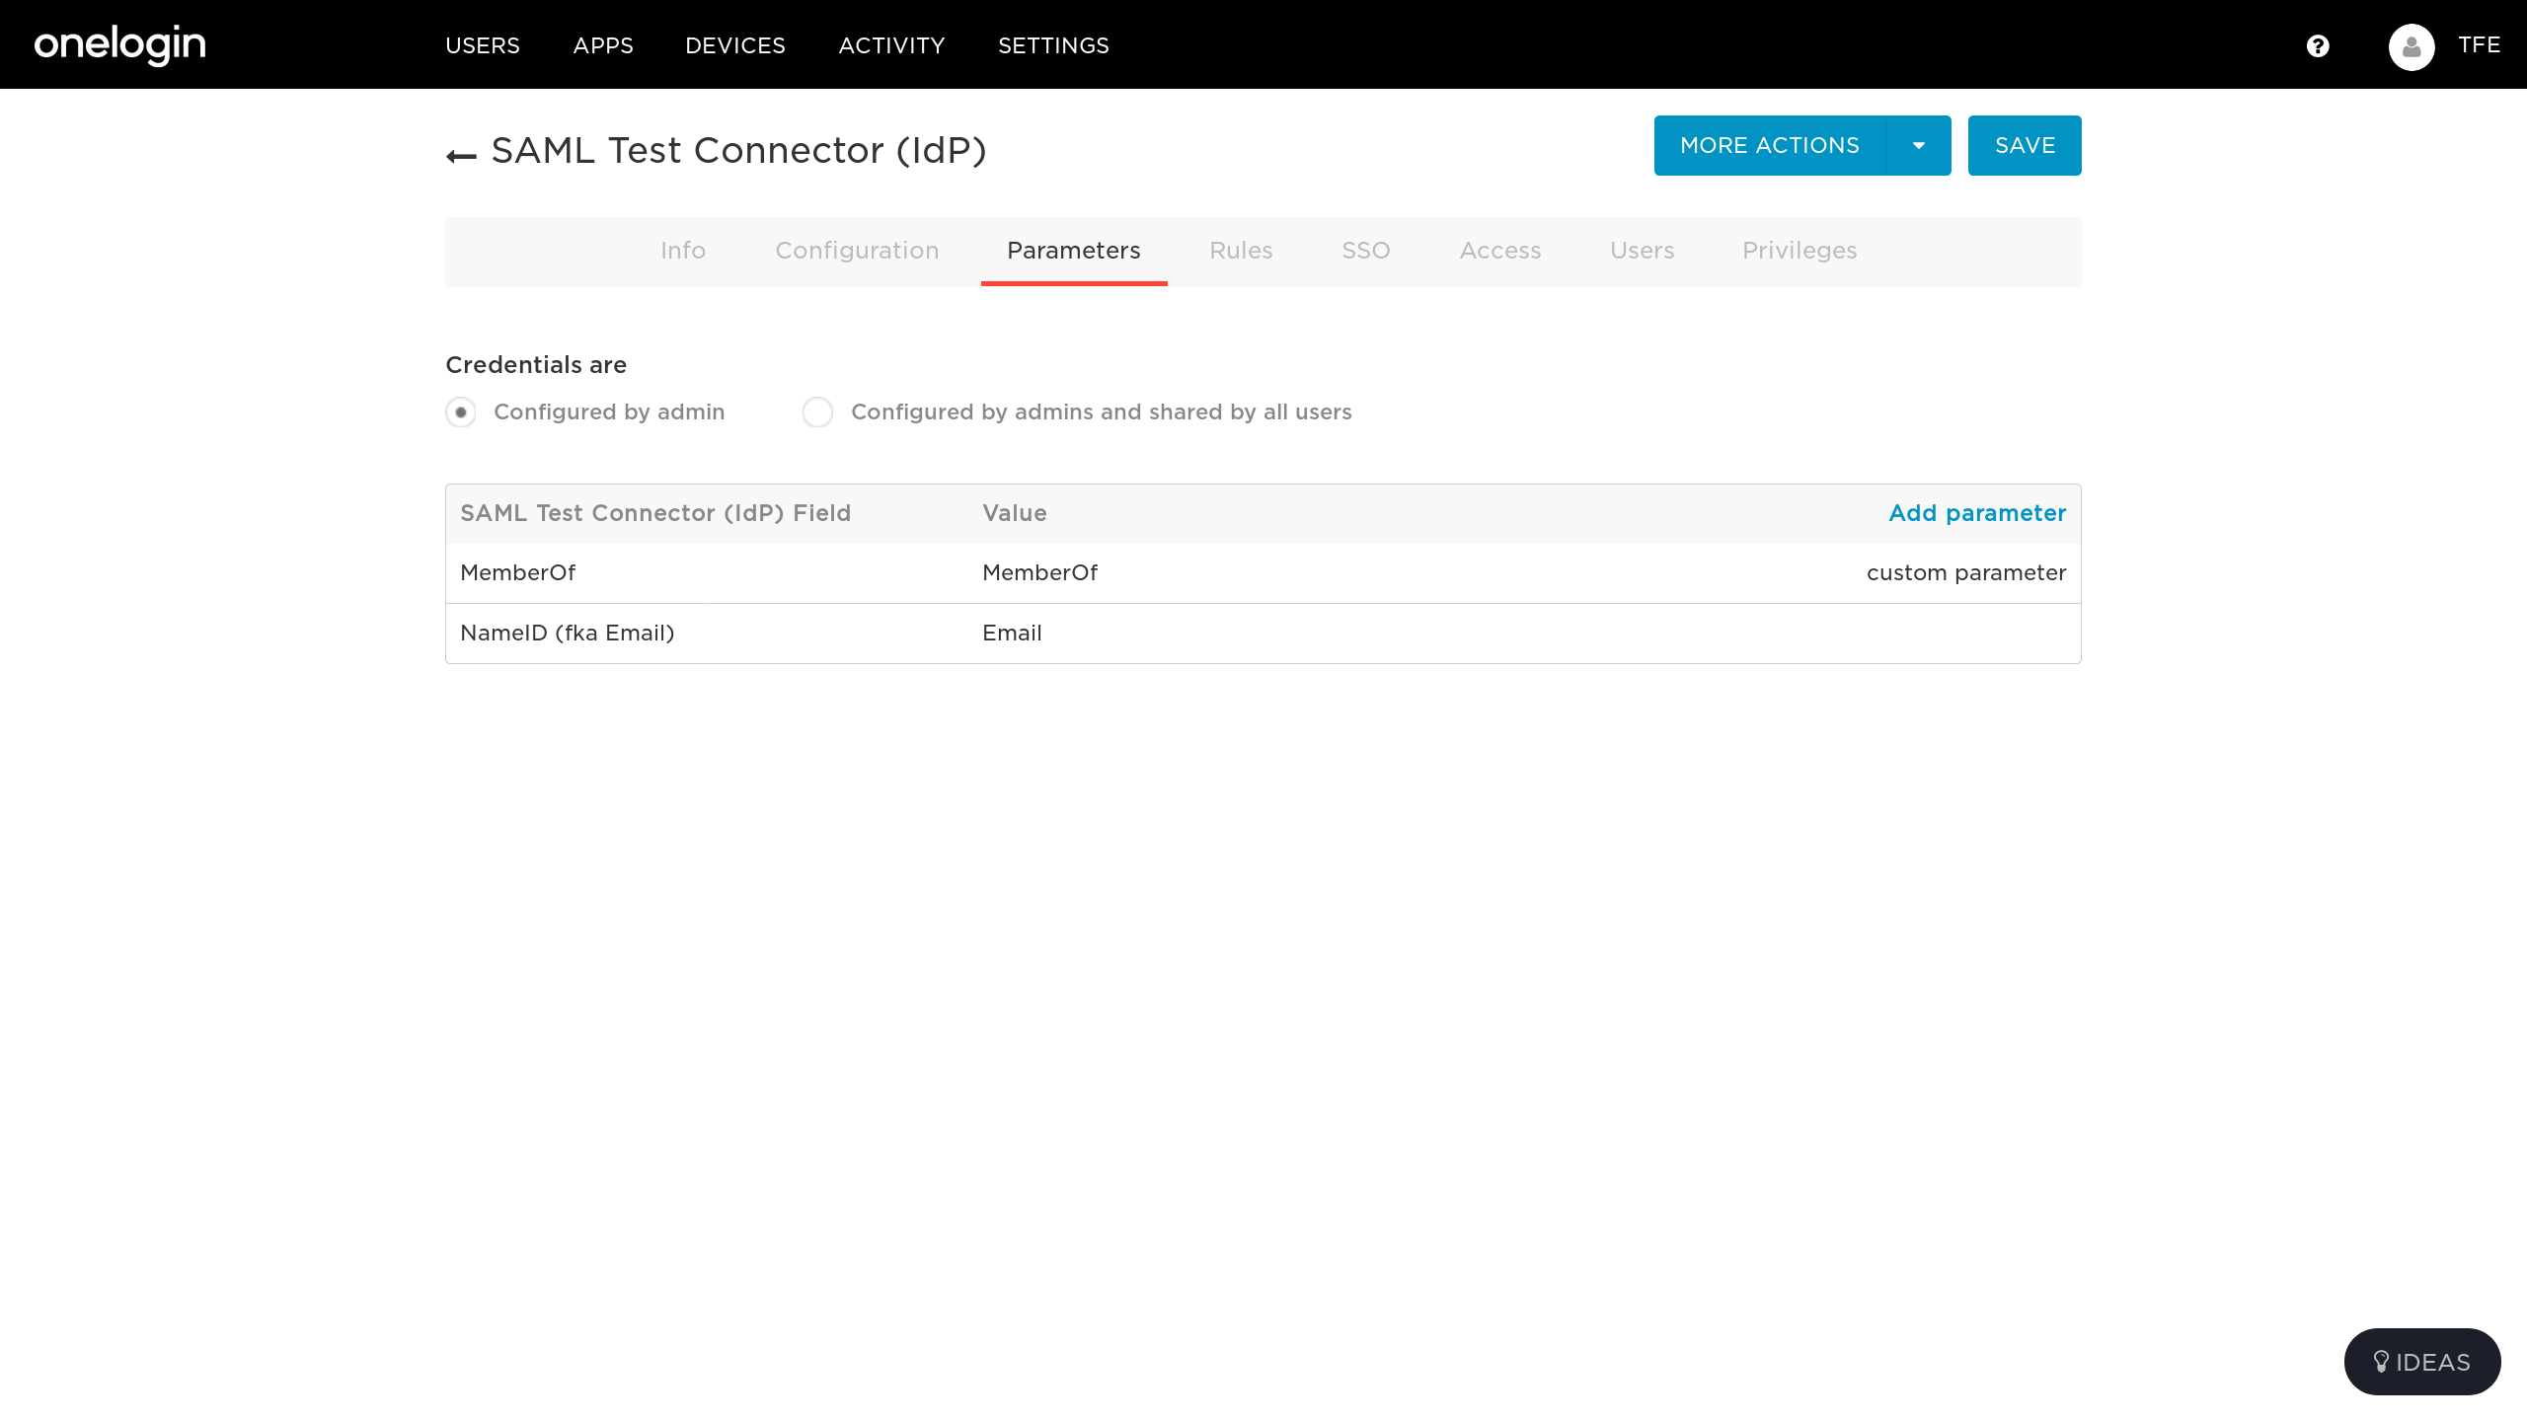Open the USERS navigation menu

(482, 45)
